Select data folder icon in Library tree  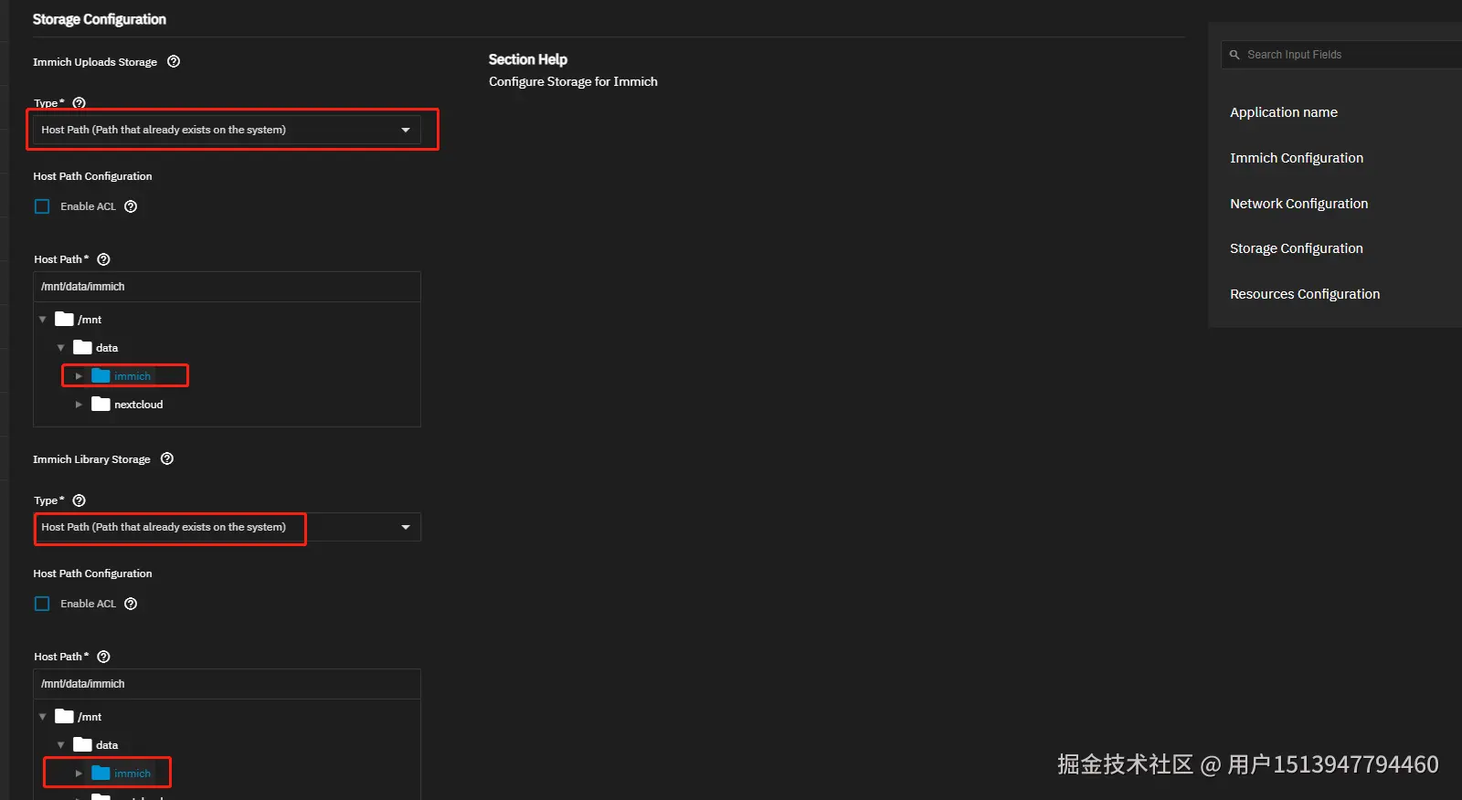(x=82, y=744)
